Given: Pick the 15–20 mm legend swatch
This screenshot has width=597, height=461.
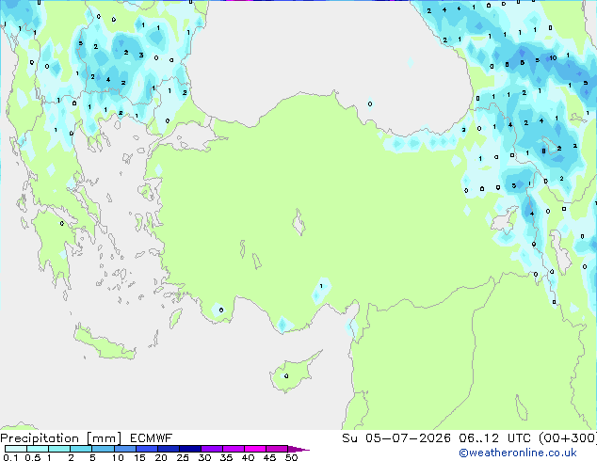Looking at the screenshot, I should click(146, 449).
